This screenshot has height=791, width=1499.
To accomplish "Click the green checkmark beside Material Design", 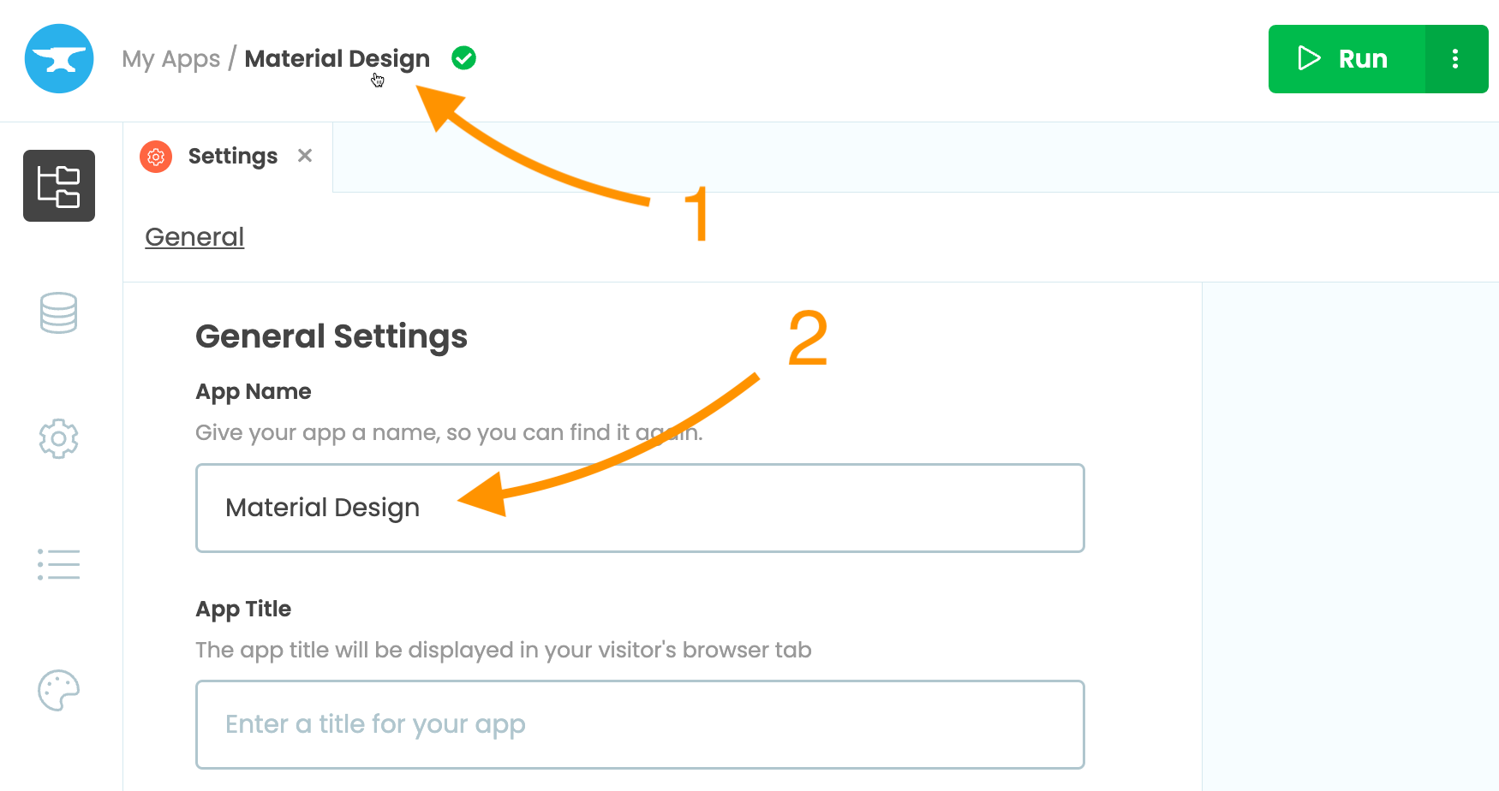I will click(x=463, y=57).
